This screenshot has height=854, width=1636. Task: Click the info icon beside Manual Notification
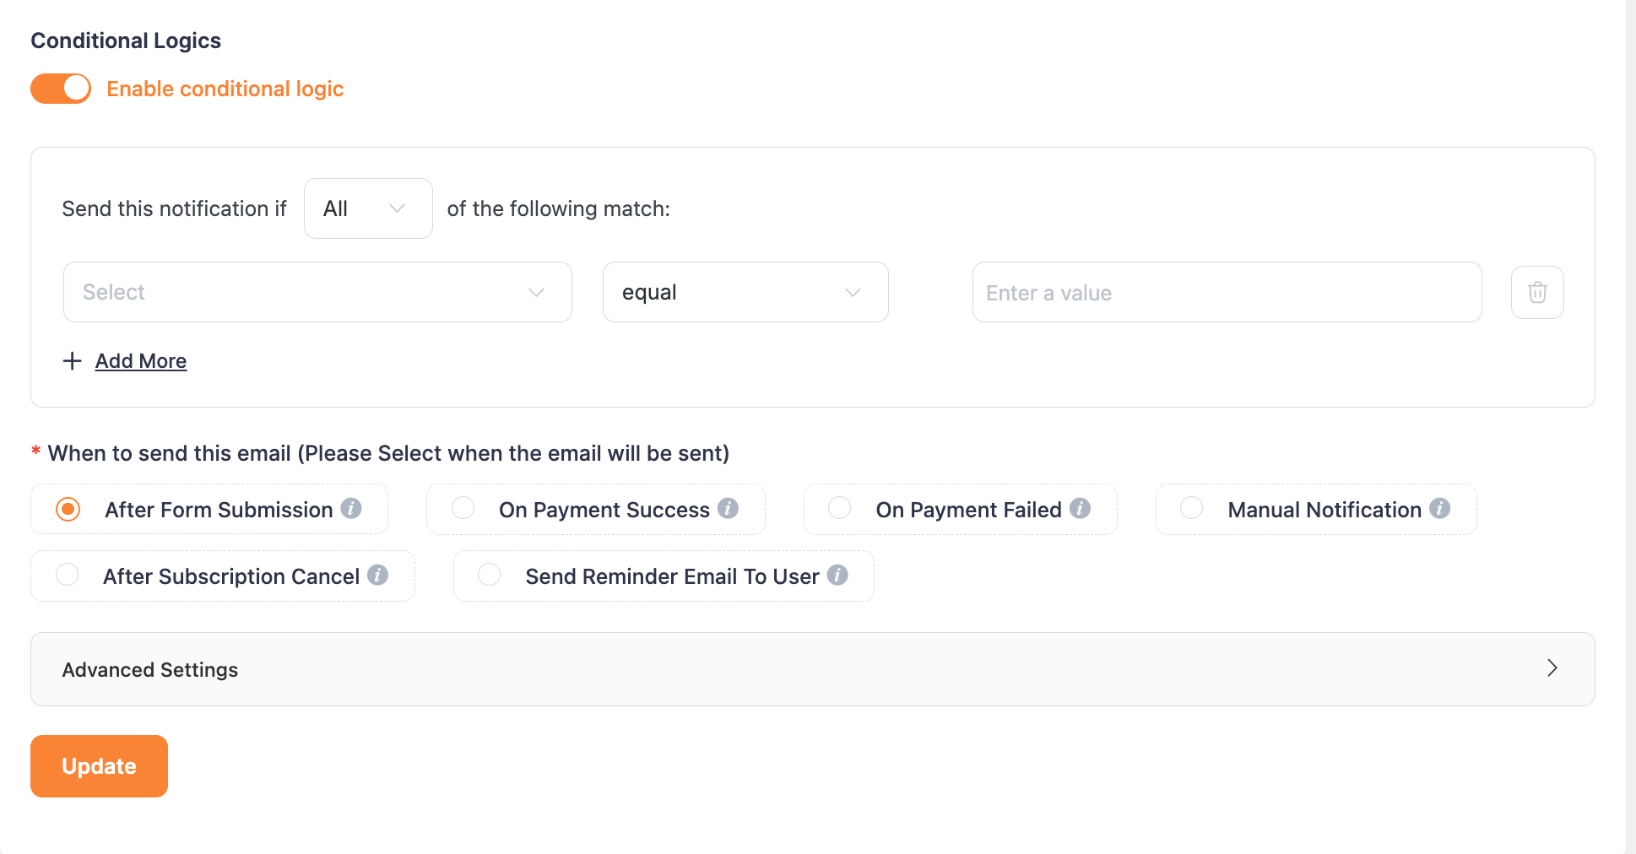(1441, 509)
